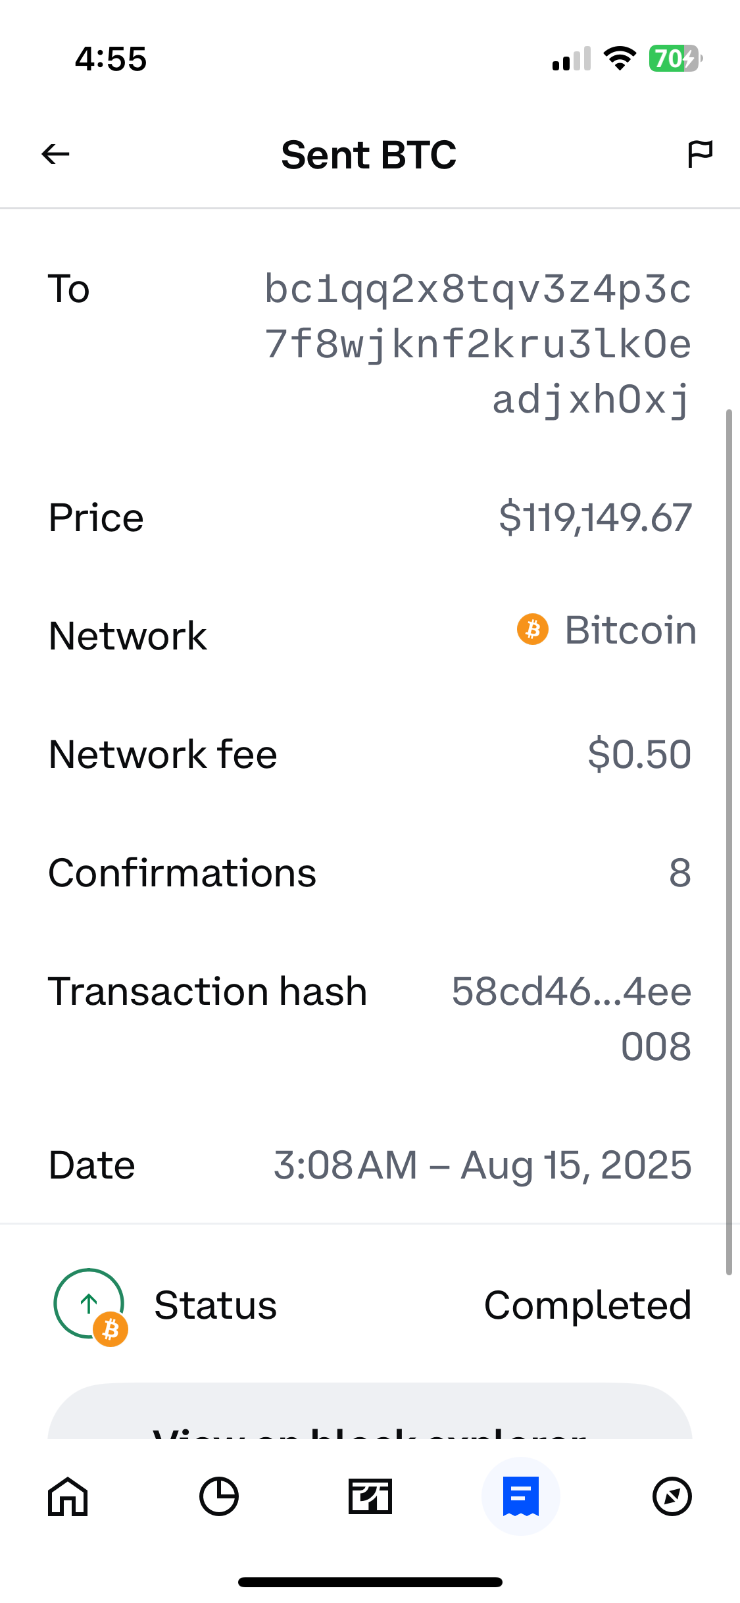Tap the battery indicator in status bar

point(675,59)
